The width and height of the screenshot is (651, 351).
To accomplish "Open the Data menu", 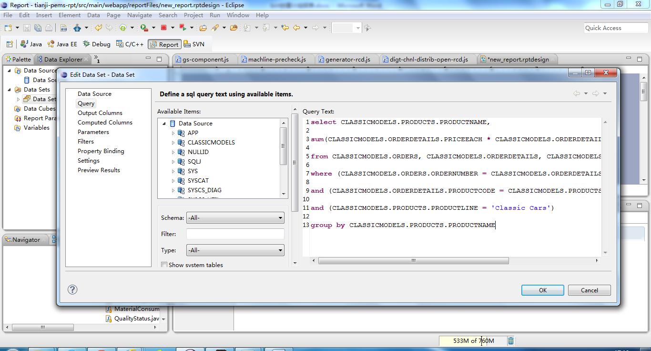I will click(93, 15).
